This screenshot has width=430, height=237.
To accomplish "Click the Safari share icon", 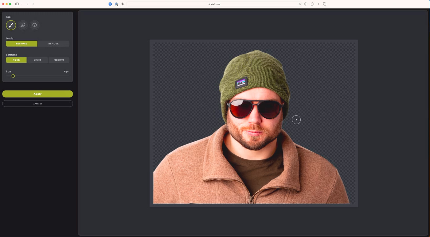I will pos(312,4).
